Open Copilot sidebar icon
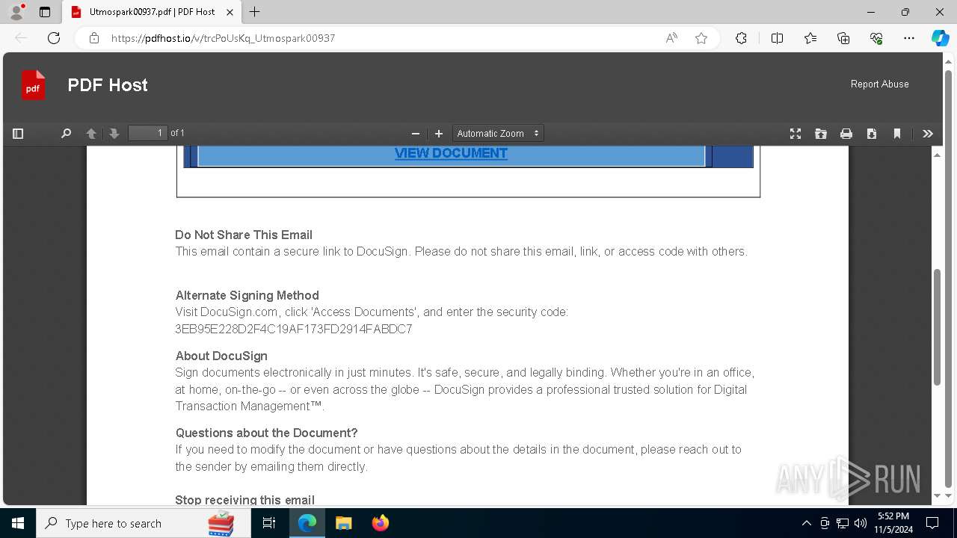This screenshot has width=957, height=538. click(x=940, y=38)
